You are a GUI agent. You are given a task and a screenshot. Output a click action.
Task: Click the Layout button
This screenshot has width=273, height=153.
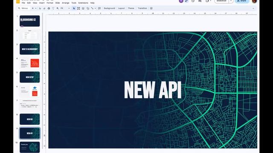pyautogui.click(x=121, y=8)
